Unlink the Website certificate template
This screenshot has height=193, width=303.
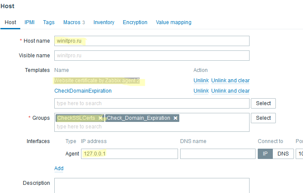click(x=201, y=81)
